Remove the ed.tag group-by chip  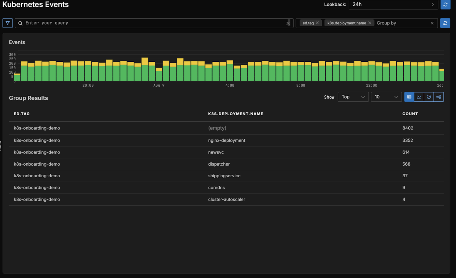[x=317, y=23]
